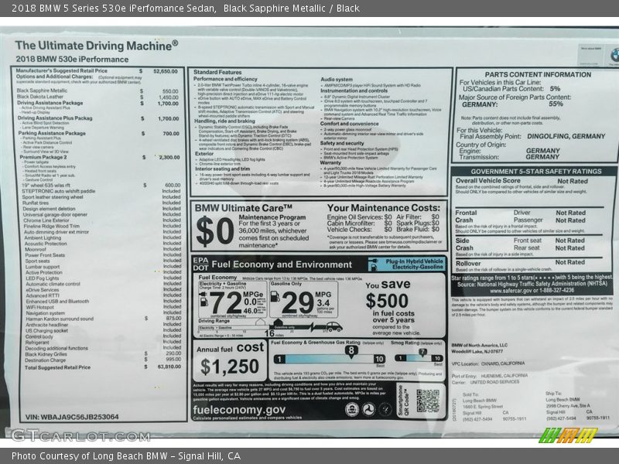619x464 pixels.
Task: Click the 'Audio system' subheading
Action: point(337,80)
